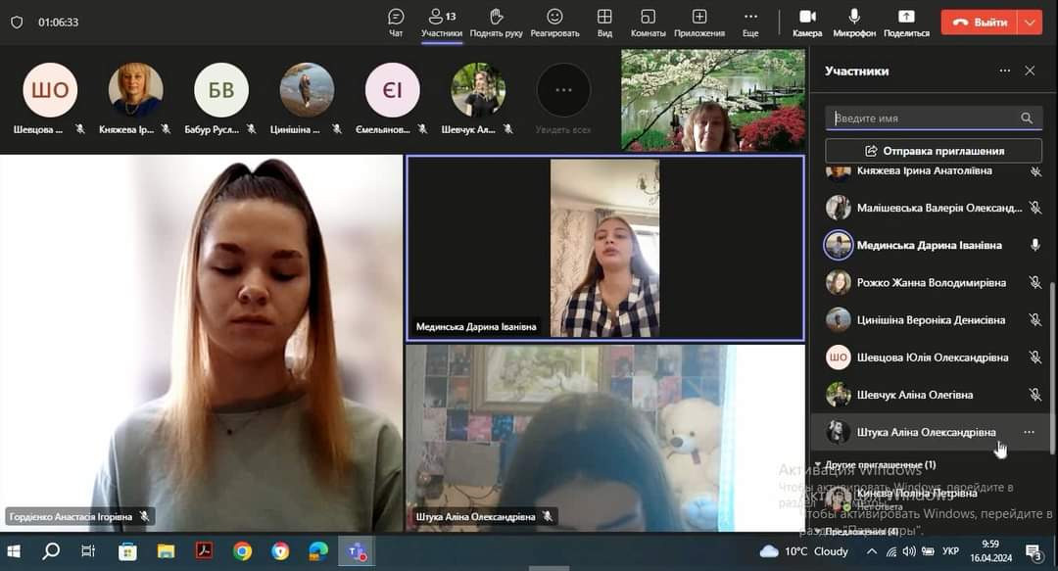Viewport: 1058px width, 571px height.
Task: Toggle the Камера on or off
Action: (x=807, y=23)
